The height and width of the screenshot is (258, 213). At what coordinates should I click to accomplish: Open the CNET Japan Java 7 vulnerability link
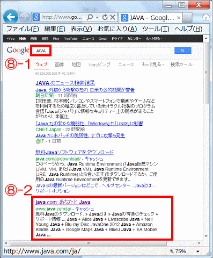89,124
